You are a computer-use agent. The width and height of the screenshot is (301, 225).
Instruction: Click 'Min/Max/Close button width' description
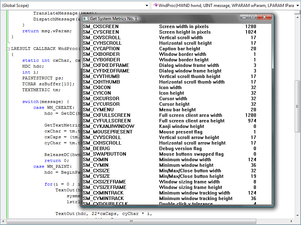pyautogui.click(x=190, y=171)
